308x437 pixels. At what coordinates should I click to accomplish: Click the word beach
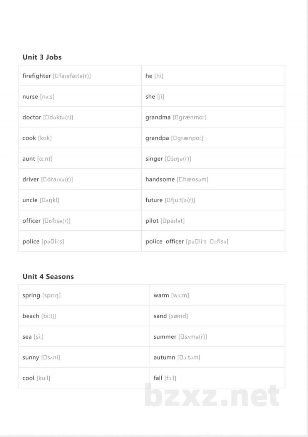tap(31, 316)
